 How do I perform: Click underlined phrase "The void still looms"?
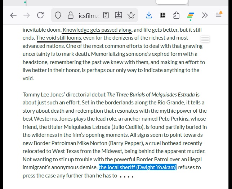[x=59, y=38]
